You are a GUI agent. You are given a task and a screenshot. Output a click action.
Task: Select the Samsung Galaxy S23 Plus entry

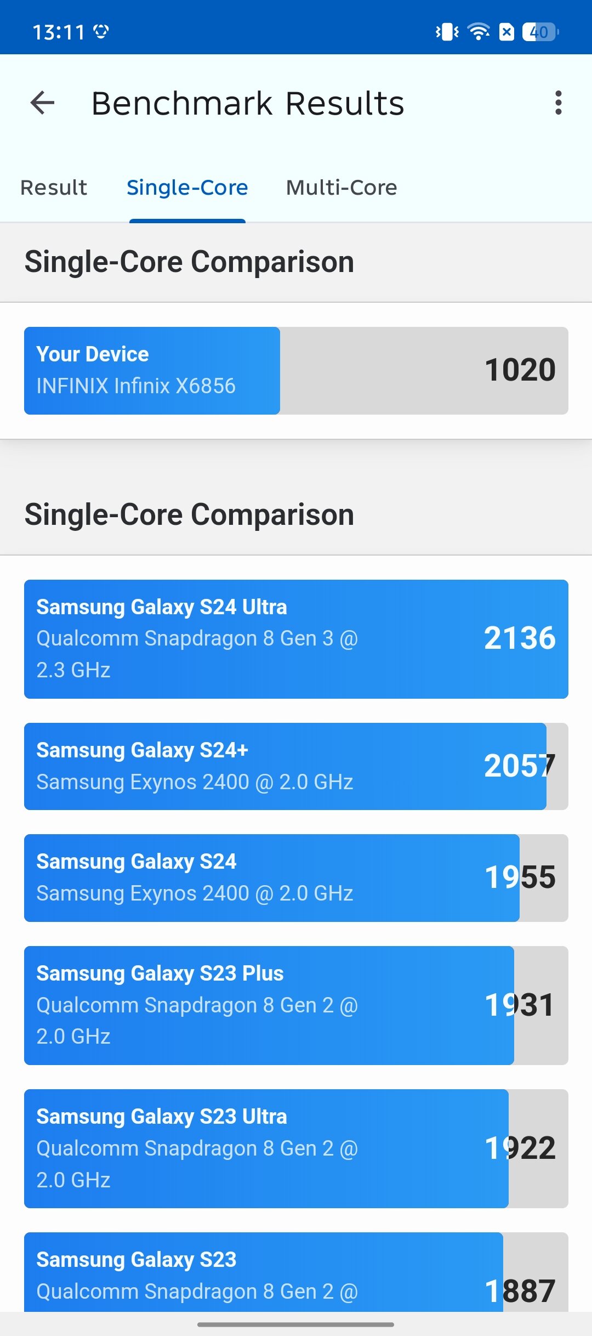tap(296, 1005)
